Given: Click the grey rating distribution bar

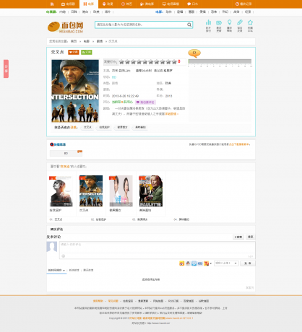Looking at the screenshot, I should click(x=220, y=61).
